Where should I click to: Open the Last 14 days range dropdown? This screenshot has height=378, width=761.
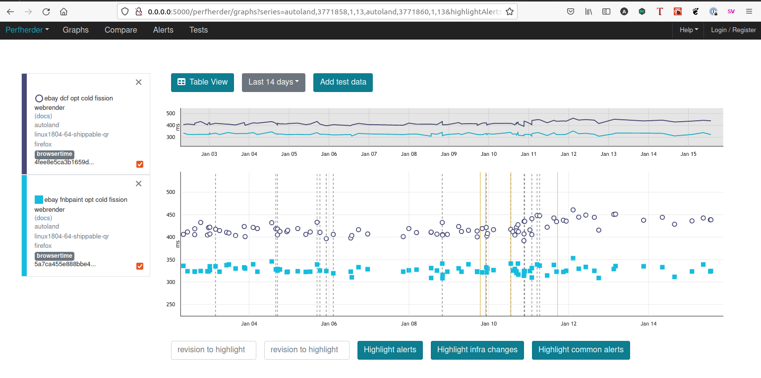coord(274,82)
